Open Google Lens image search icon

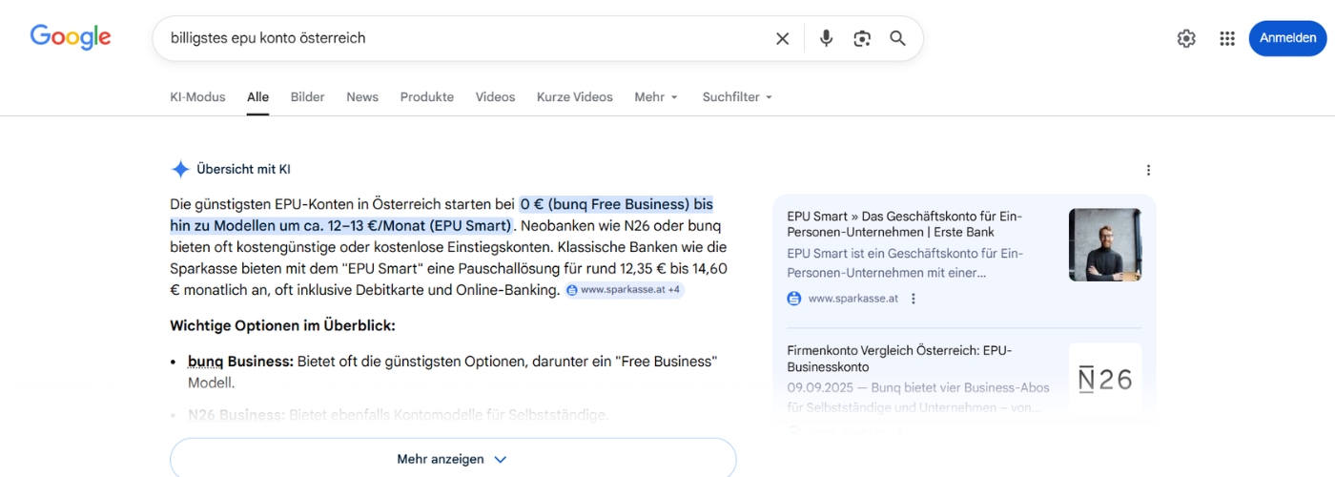pyautogui.click(x=862, y=38)
